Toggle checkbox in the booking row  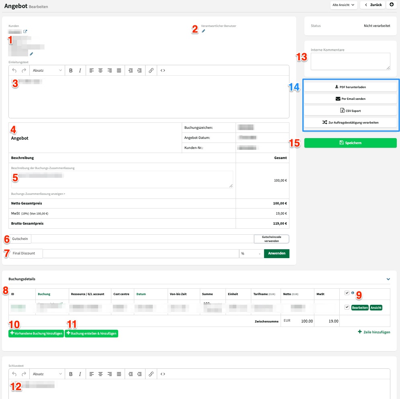click(347, 307)
